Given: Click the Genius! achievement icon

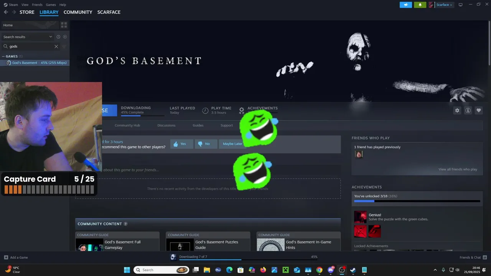Looking at the screenshot, I should click(x=360, y=217).
